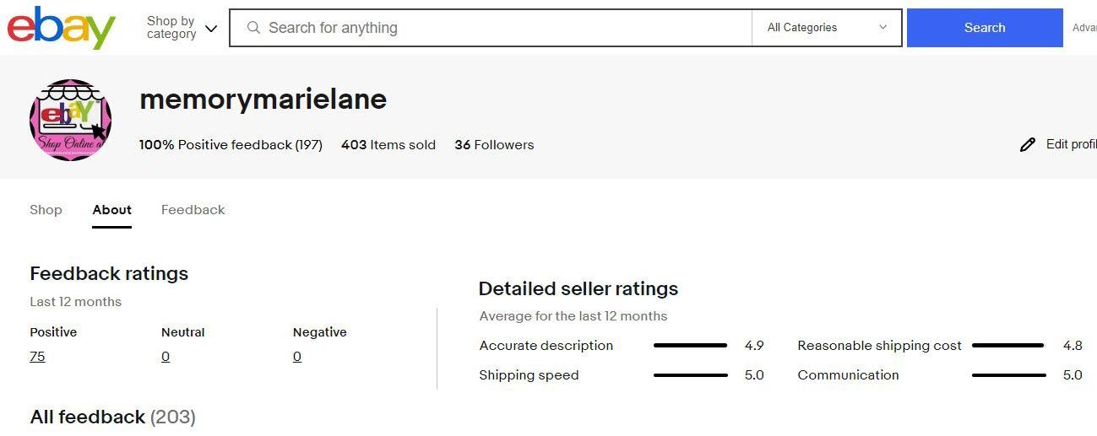The height and width of the screenshot is (436, 1097).
Task: Open the Feedback tab
Action: point(193,210)
